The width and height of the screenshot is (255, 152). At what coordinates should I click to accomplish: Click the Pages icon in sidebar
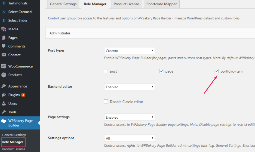(4, 38)
